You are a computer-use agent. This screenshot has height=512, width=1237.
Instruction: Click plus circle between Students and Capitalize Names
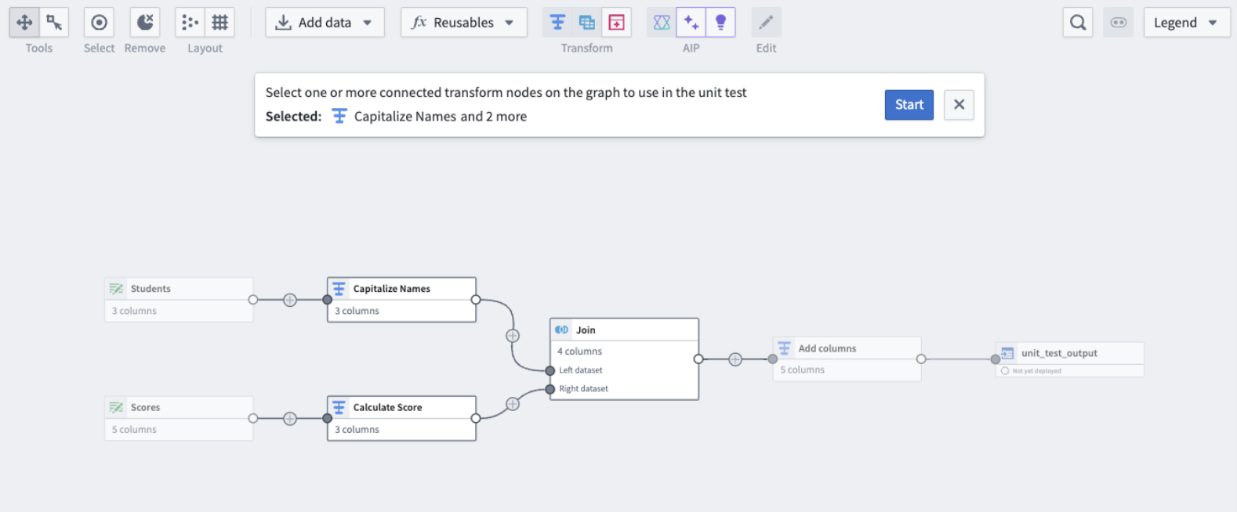click(x=290, y=300)
